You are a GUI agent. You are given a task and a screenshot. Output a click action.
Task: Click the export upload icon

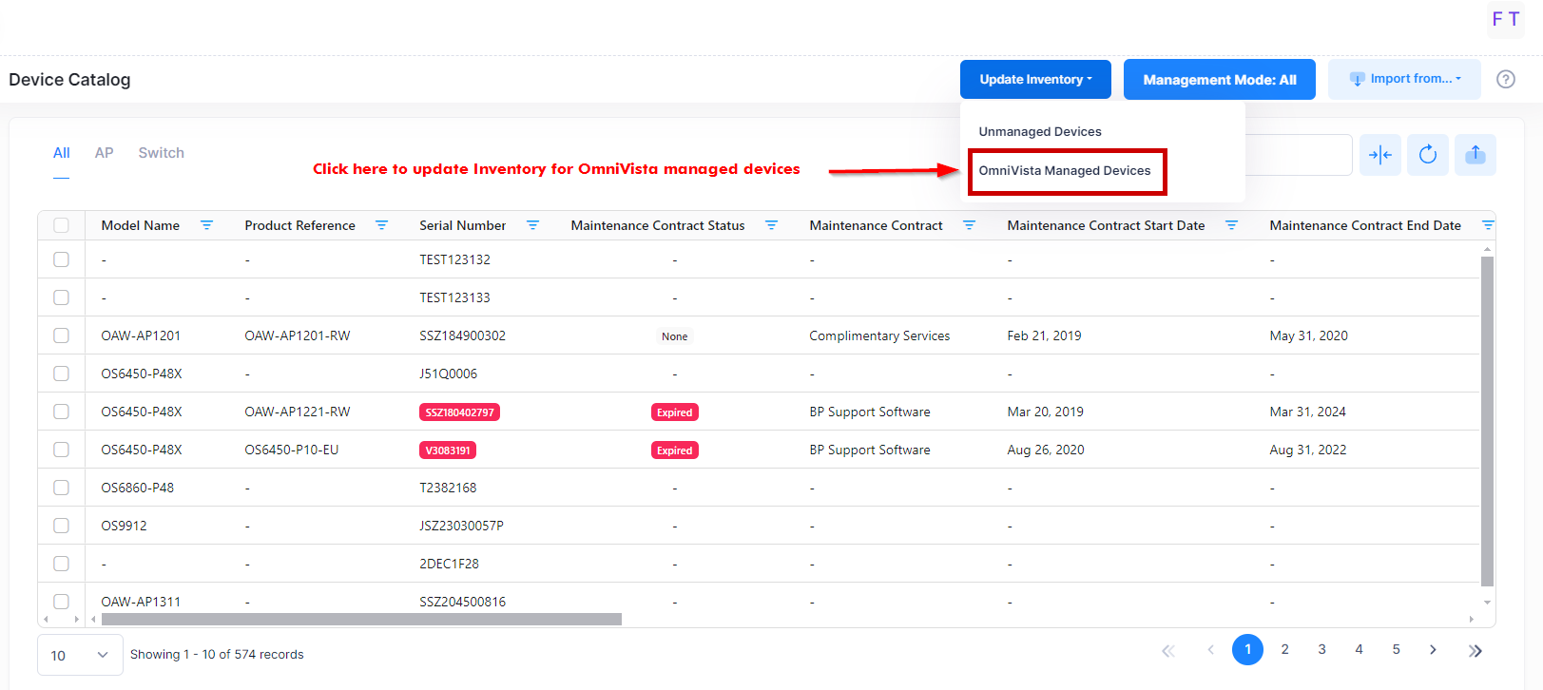[x=1475, y=155]
